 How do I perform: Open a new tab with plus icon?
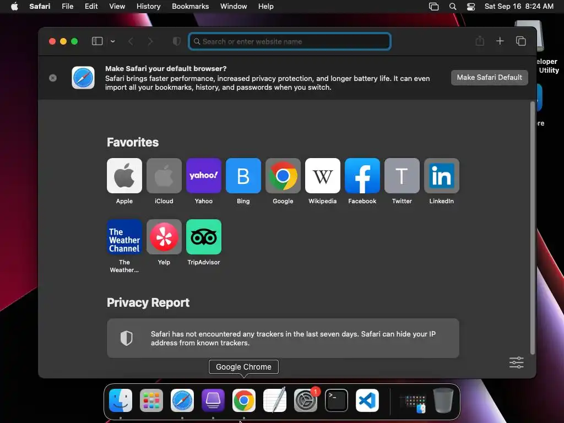500,41
